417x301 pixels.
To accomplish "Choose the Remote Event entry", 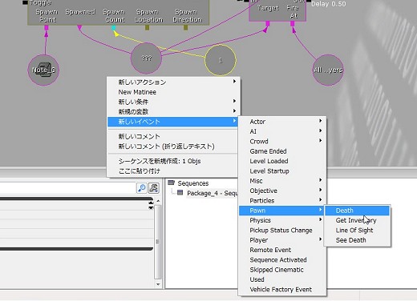I will [x=282, y=250].
